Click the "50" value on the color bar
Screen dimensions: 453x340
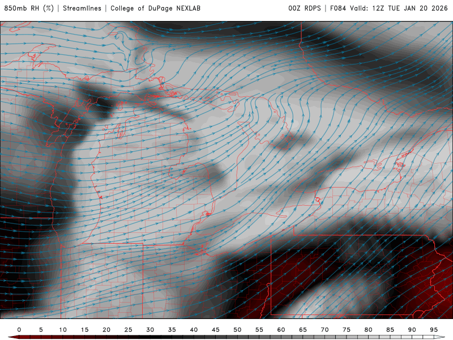pyautogui.click(x=237, y=330)
